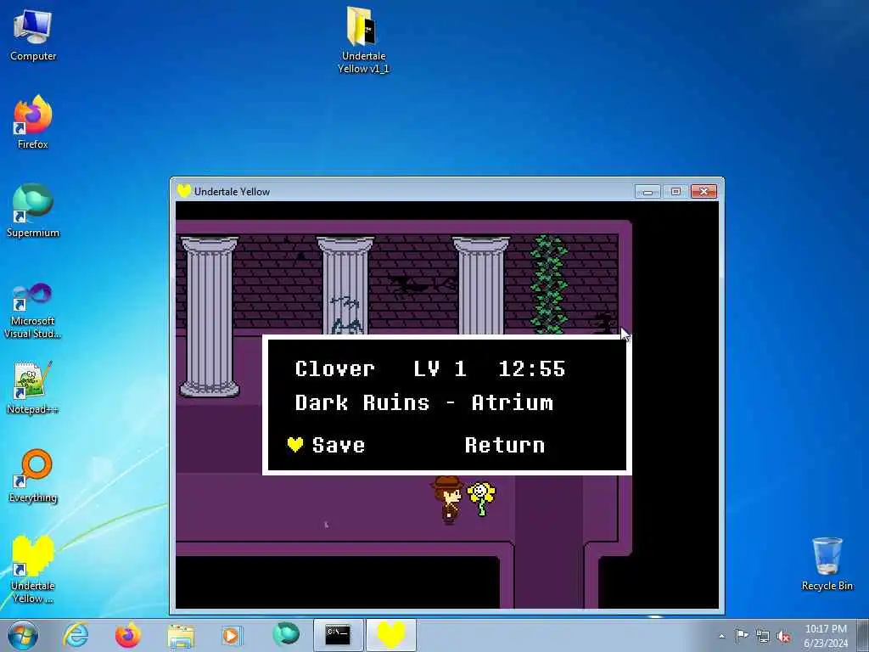Launch Firefox from the taskbar
This screenshot has height=652, width=869.
127,635
